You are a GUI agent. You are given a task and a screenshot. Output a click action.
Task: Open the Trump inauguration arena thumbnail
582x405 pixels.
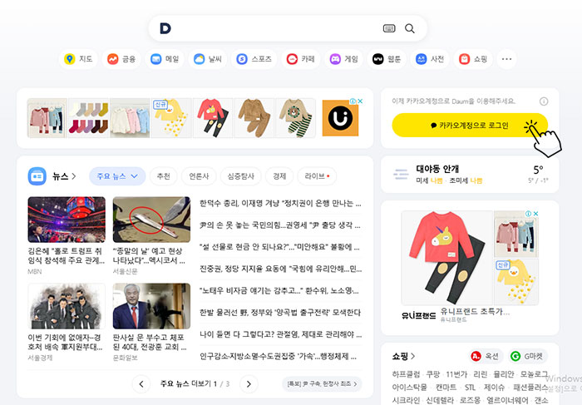coord(67,220)
